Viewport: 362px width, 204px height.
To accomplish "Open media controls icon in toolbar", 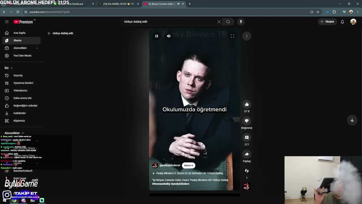I will pos(344,12).
